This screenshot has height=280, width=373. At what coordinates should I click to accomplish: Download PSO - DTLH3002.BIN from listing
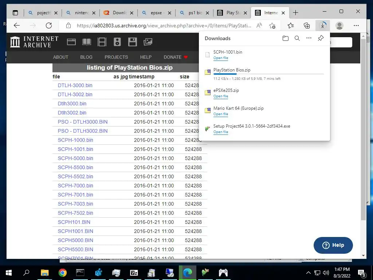coord(83,131)
